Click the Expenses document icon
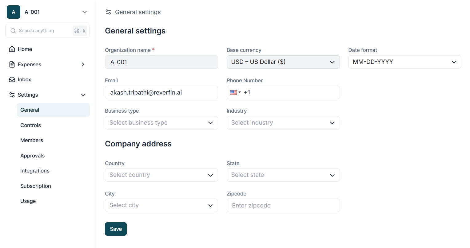This screenshot has height=248, width=470. (12, 64)
